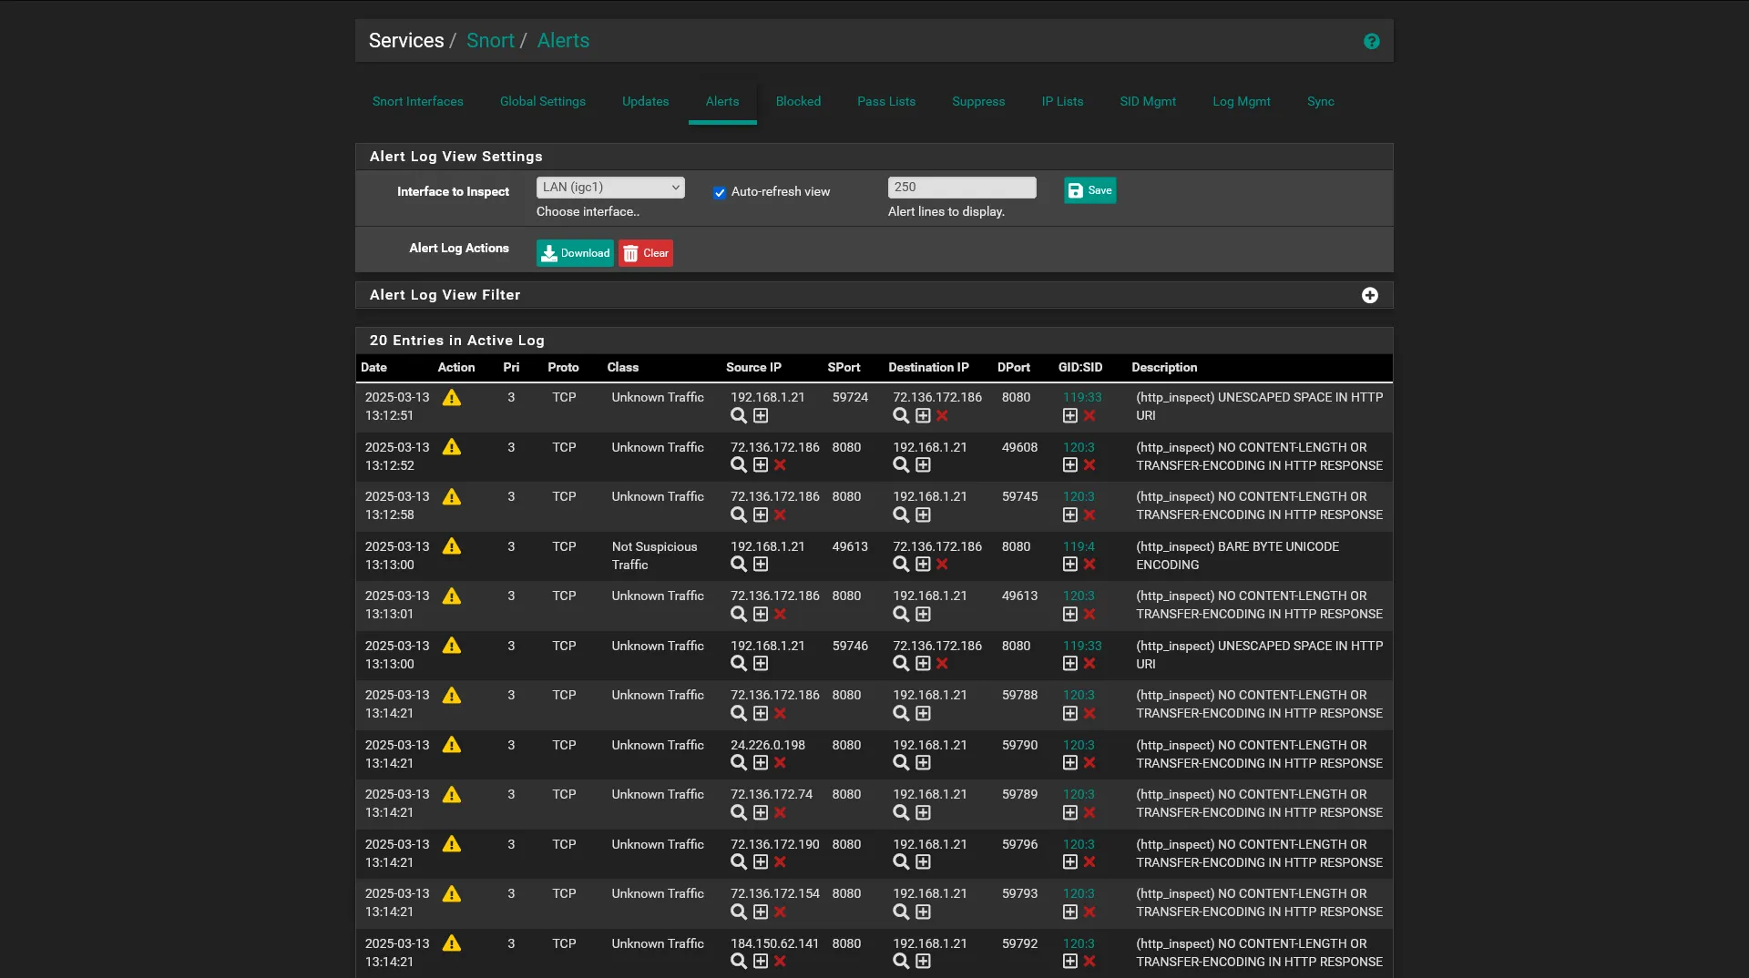Lookup source IP 72.136.172.154
This screenshot has width=1749, height=978.
pos(739,912)
